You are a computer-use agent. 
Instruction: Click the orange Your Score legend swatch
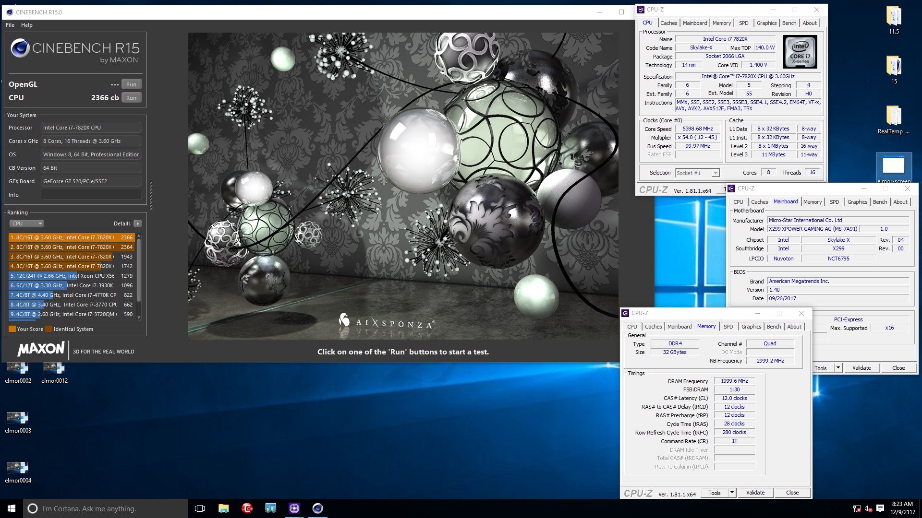[12, 329]
